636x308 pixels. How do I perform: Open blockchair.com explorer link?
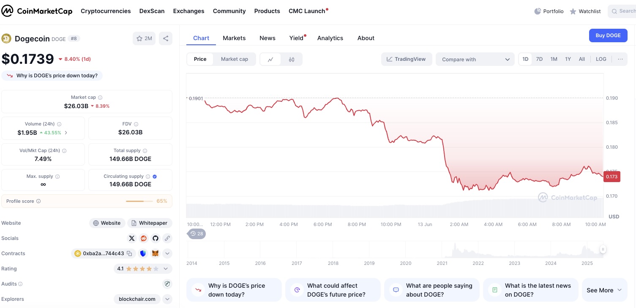[137, 299]
